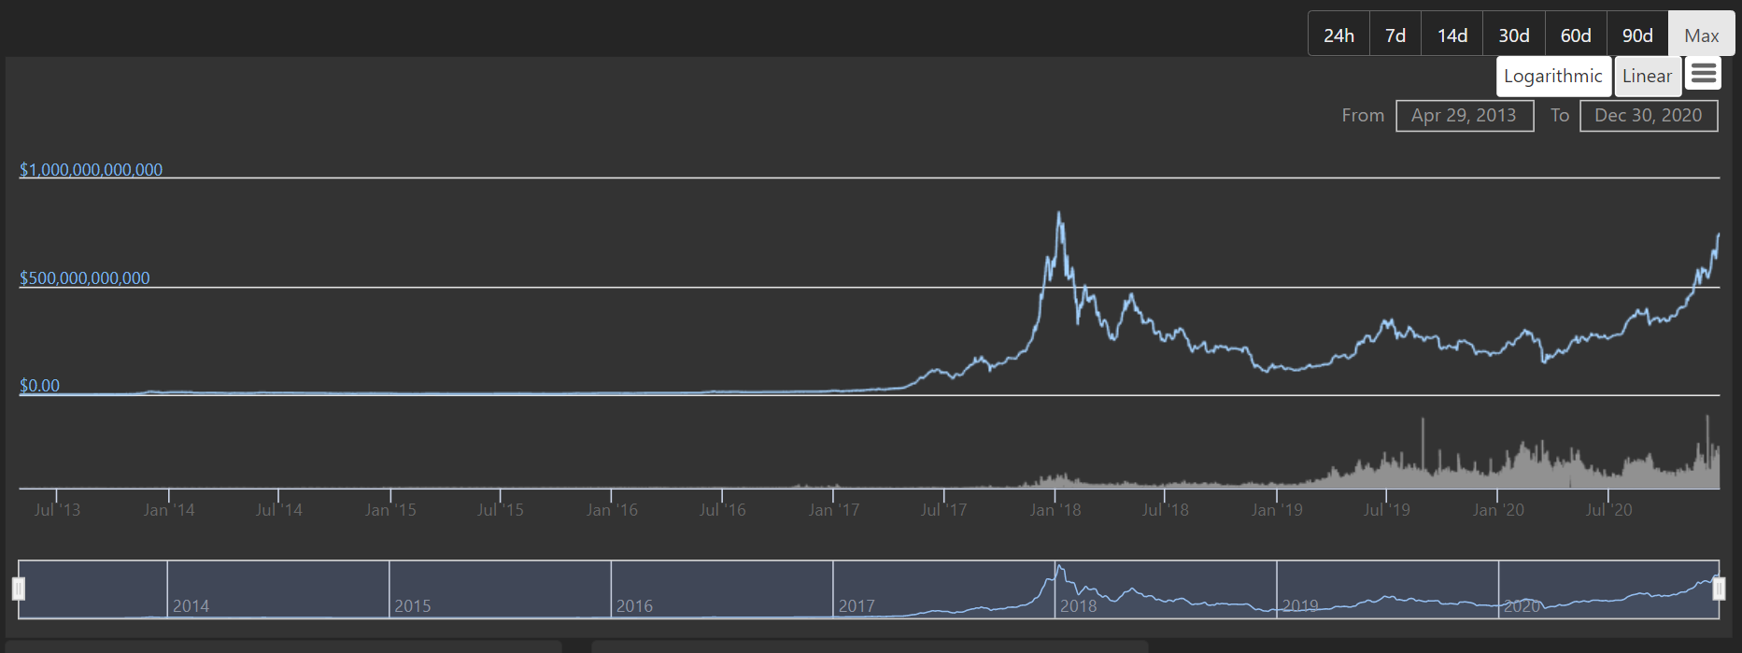Image resolution: width=1742 pixels, height=653 pixels.
Task: Click the January 2018 market cap peak
Action: 1058,214
